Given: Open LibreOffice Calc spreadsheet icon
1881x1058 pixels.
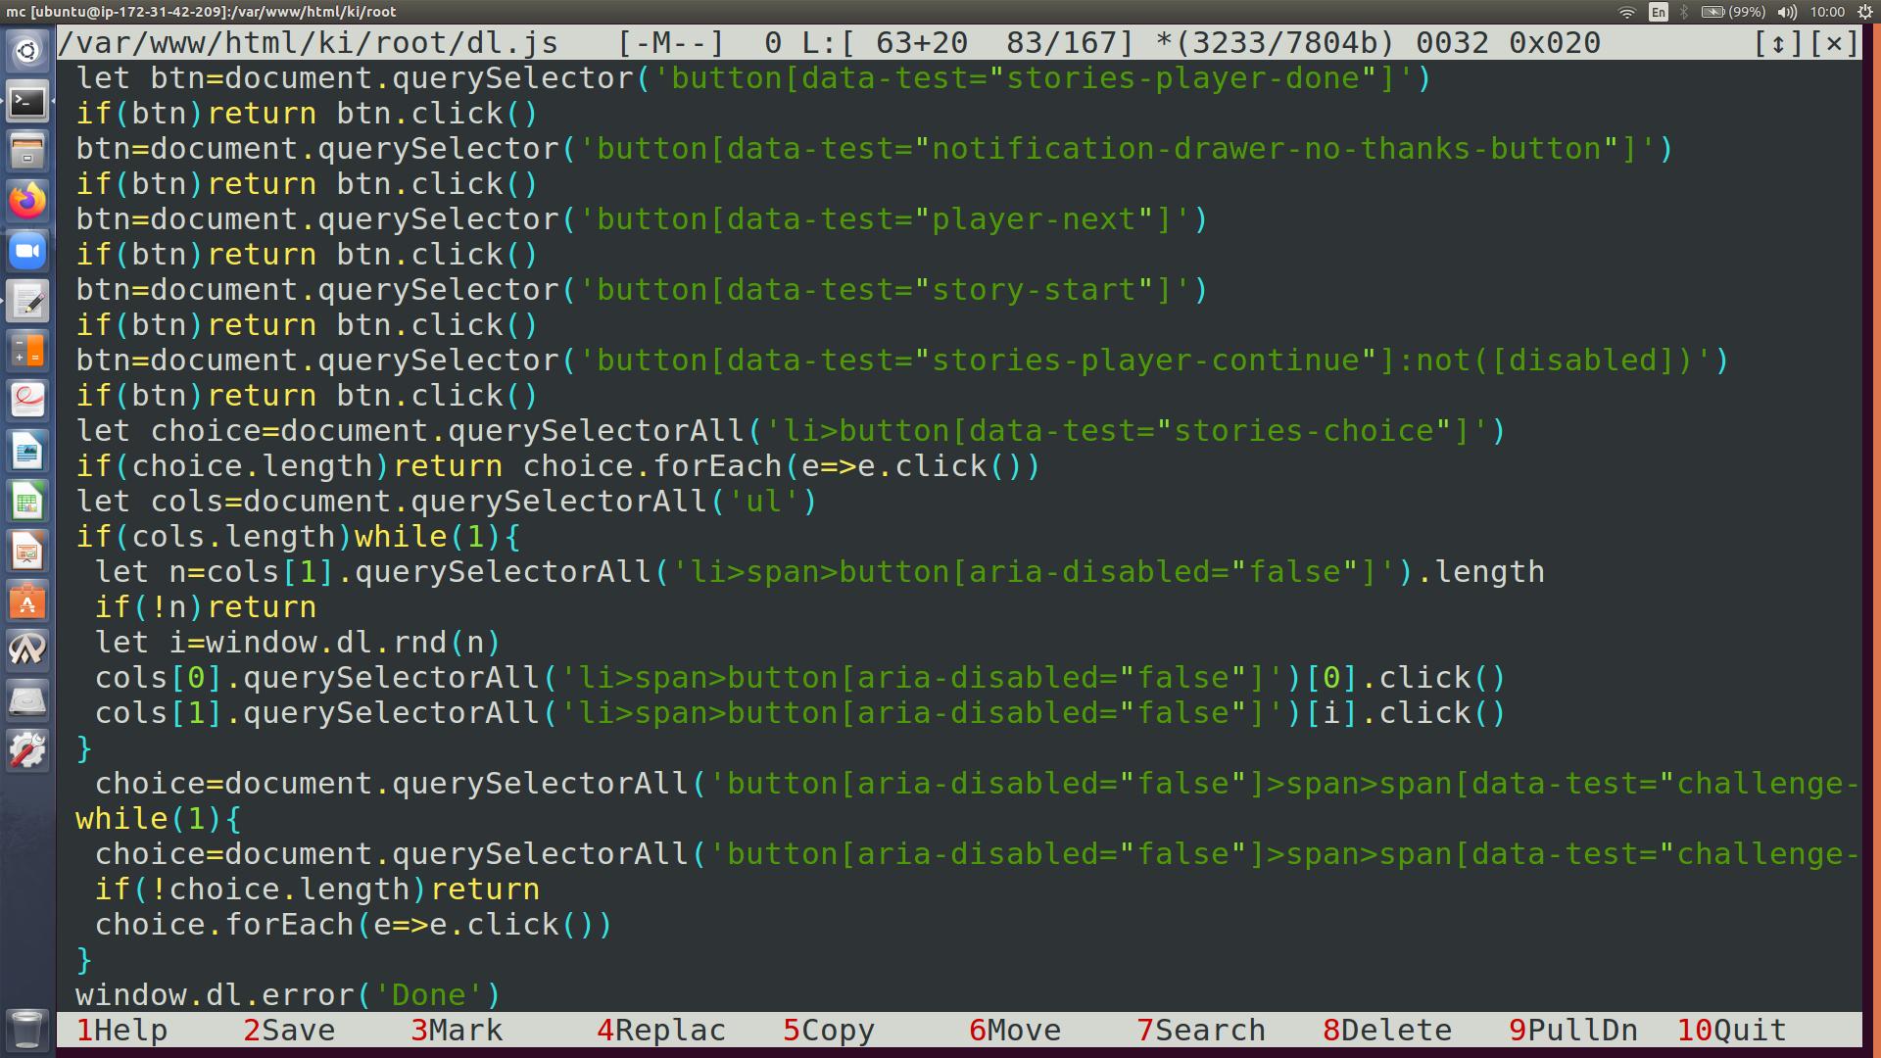Looking at the screenshot, I should pos(27,503).
